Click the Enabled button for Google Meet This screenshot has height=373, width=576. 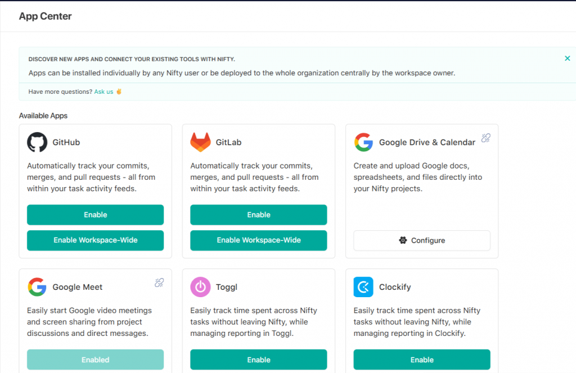(x=95, y=360)
